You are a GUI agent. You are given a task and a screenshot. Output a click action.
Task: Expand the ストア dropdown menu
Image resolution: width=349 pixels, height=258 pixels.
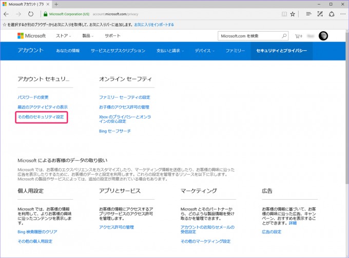point(64,36)
